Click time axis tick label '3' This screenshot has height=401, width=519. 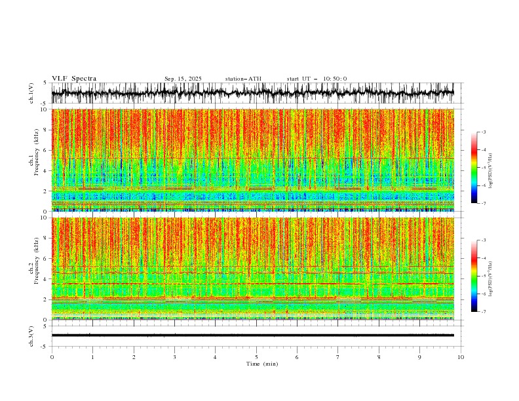pyautogui.click(x=174, y=357)
